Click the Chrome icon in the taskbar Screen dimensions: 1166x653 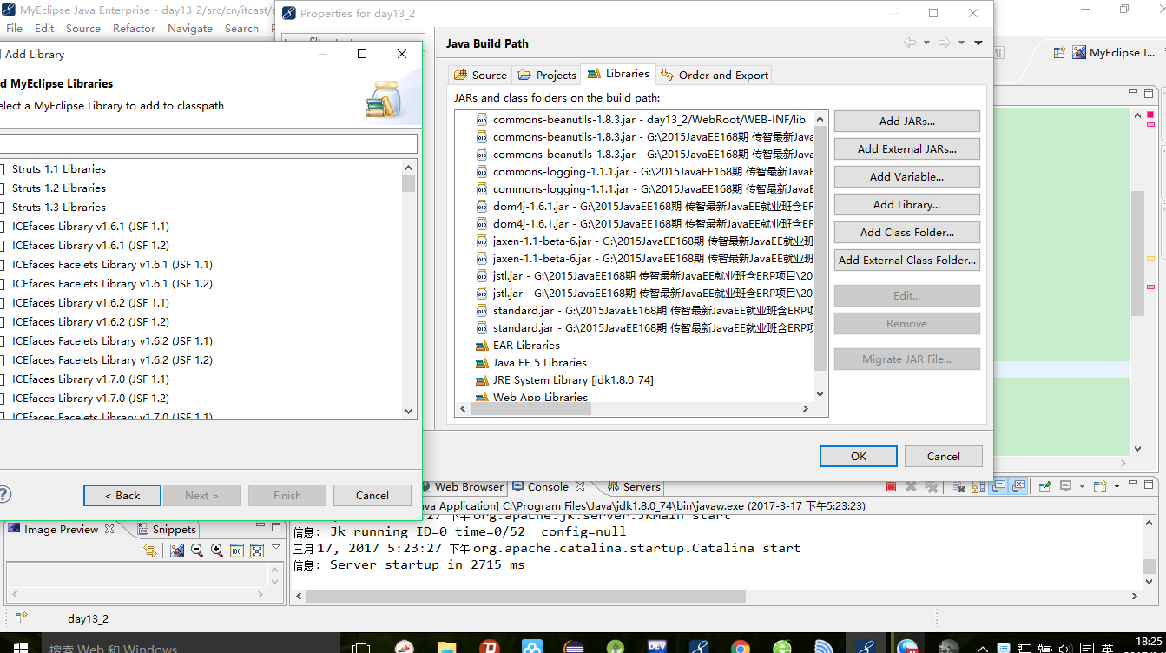point(741,647)
